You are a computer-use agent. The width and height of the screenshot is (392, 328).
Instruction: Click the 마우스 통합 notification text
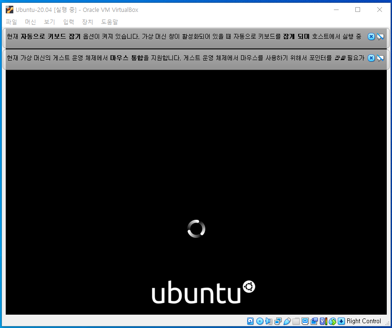tap(127, 58)
